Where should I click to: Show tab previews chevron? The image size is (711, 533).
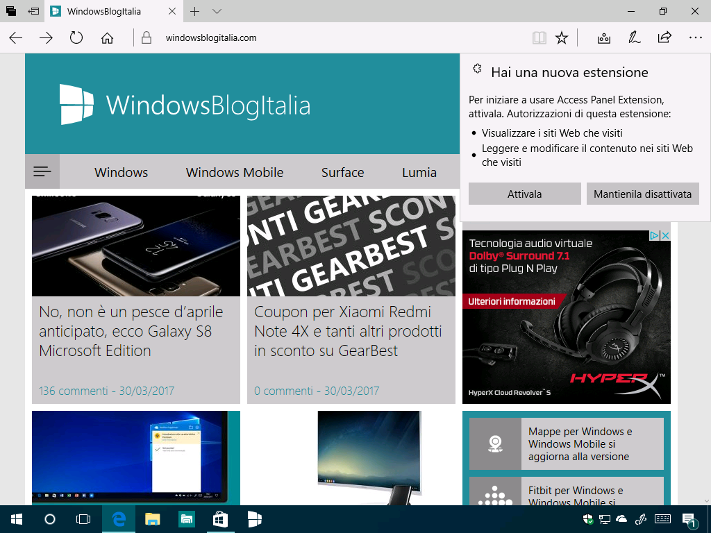tap(217, 11)
